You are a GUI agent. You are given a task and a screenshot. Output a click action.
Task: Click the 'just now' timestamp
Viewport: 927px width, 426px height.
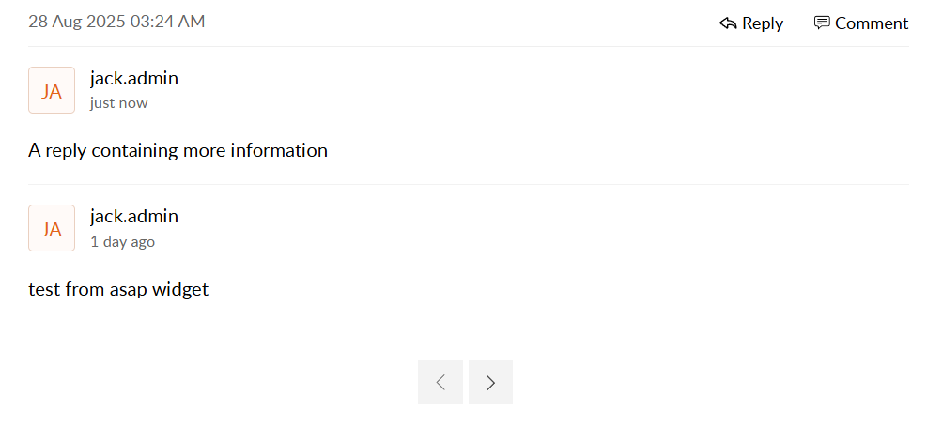[119, 103]
